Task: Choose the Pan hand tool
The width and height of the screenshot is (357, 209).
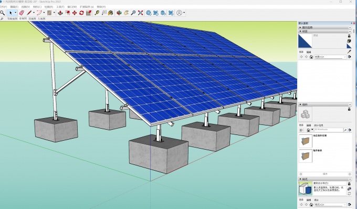Action: [126, 13]
